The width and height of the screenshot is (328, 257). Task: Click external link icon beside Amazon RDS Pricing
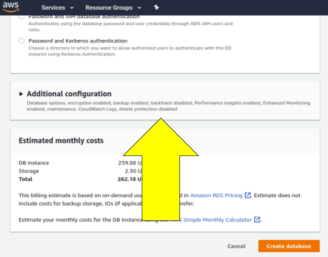click(x=247, y=195)
